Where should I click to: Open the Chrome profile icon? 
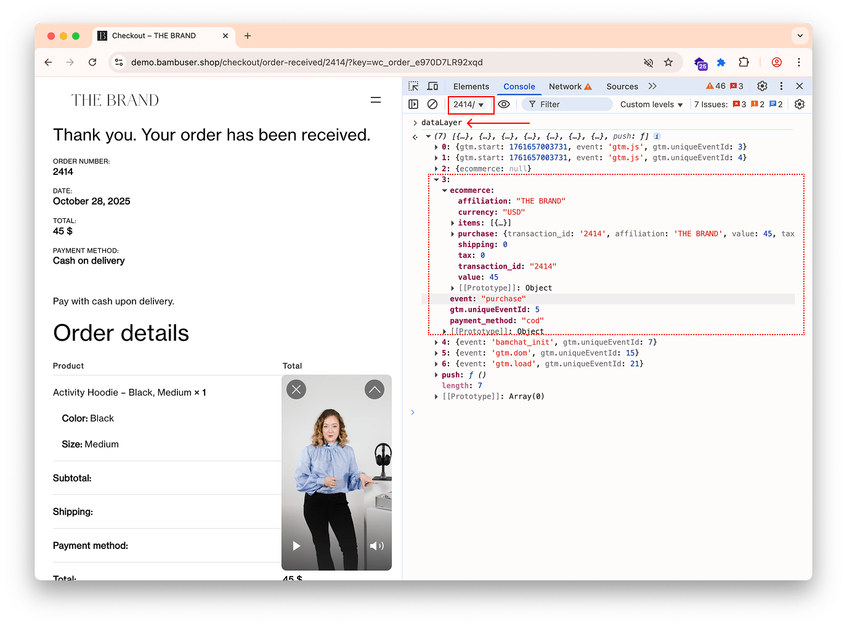click(776, 62)
